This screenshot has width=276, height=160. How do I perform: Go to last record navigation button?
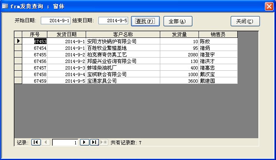94,142
